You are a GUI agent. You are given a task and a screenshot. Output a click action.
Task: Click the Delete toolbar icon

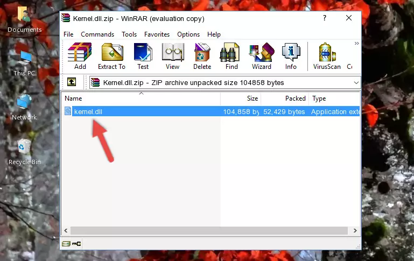pos(202,56)
